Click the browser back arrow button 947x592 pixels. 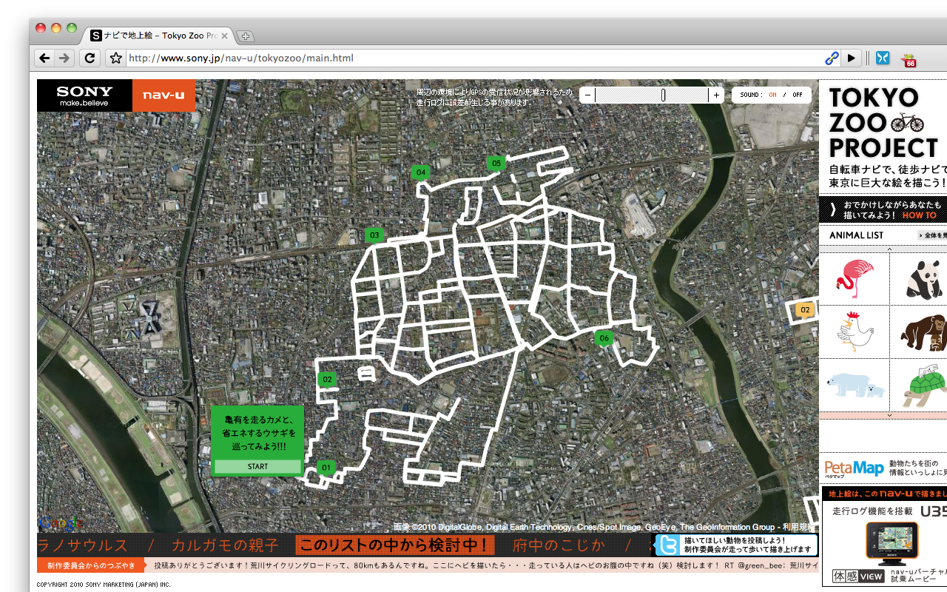45,58
